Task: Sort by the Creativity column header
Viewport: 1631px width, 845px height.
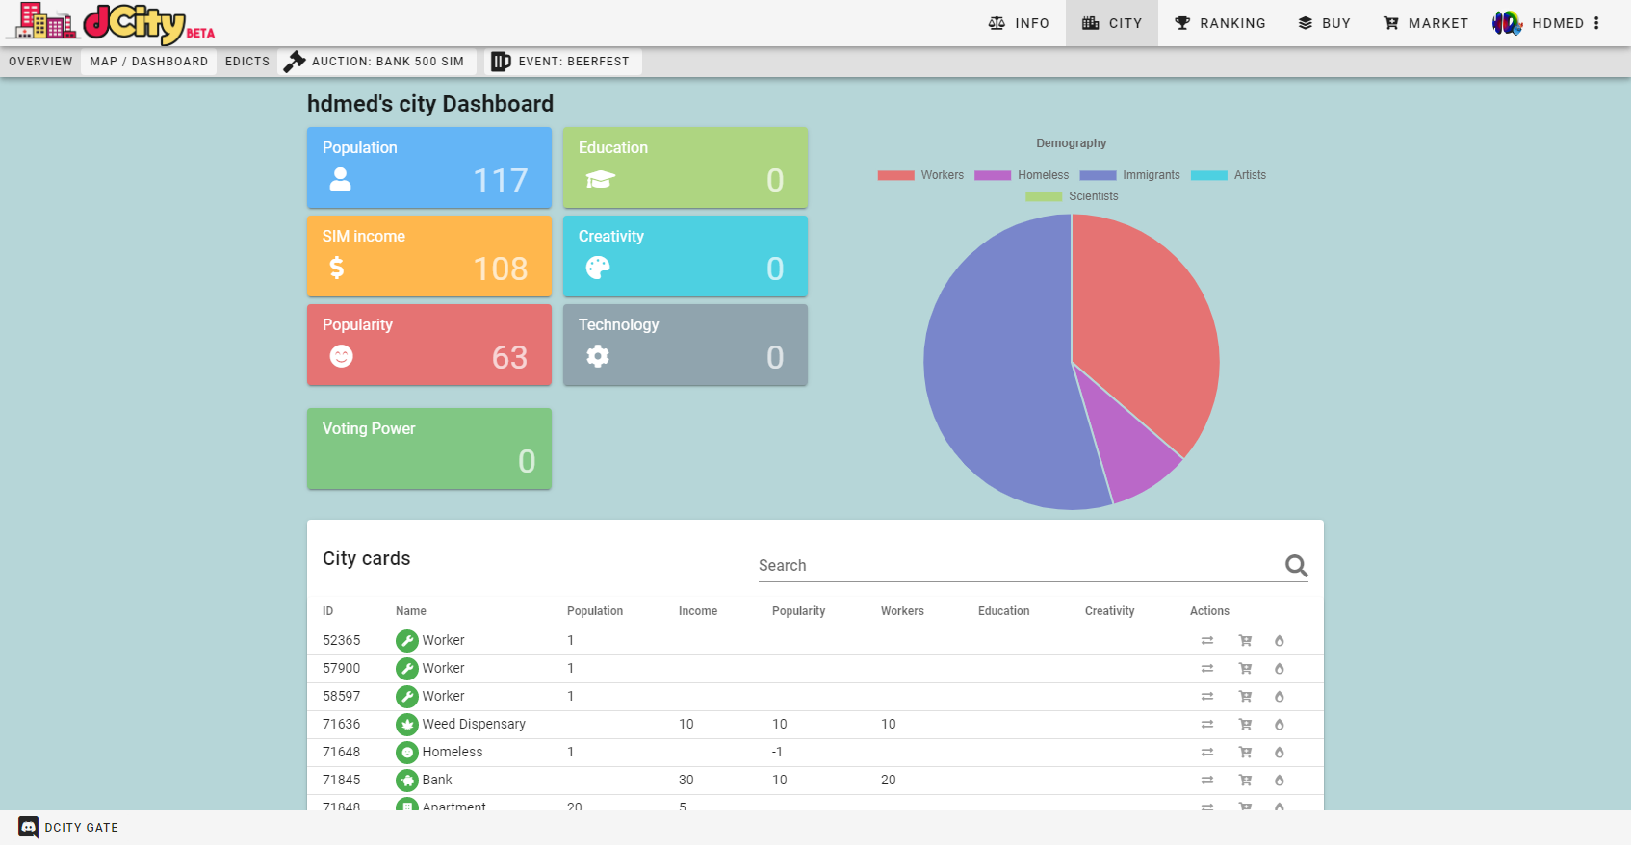Action: tap(1110, 611)
